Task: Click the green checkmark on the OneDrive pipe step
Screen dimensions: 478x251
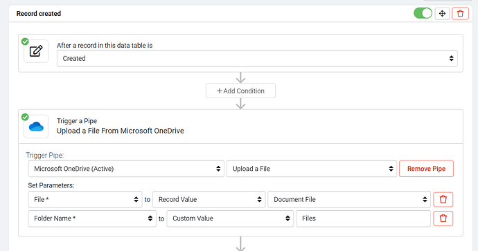Action: (25, 117)
